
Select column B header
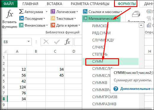[x=36, y=51]
